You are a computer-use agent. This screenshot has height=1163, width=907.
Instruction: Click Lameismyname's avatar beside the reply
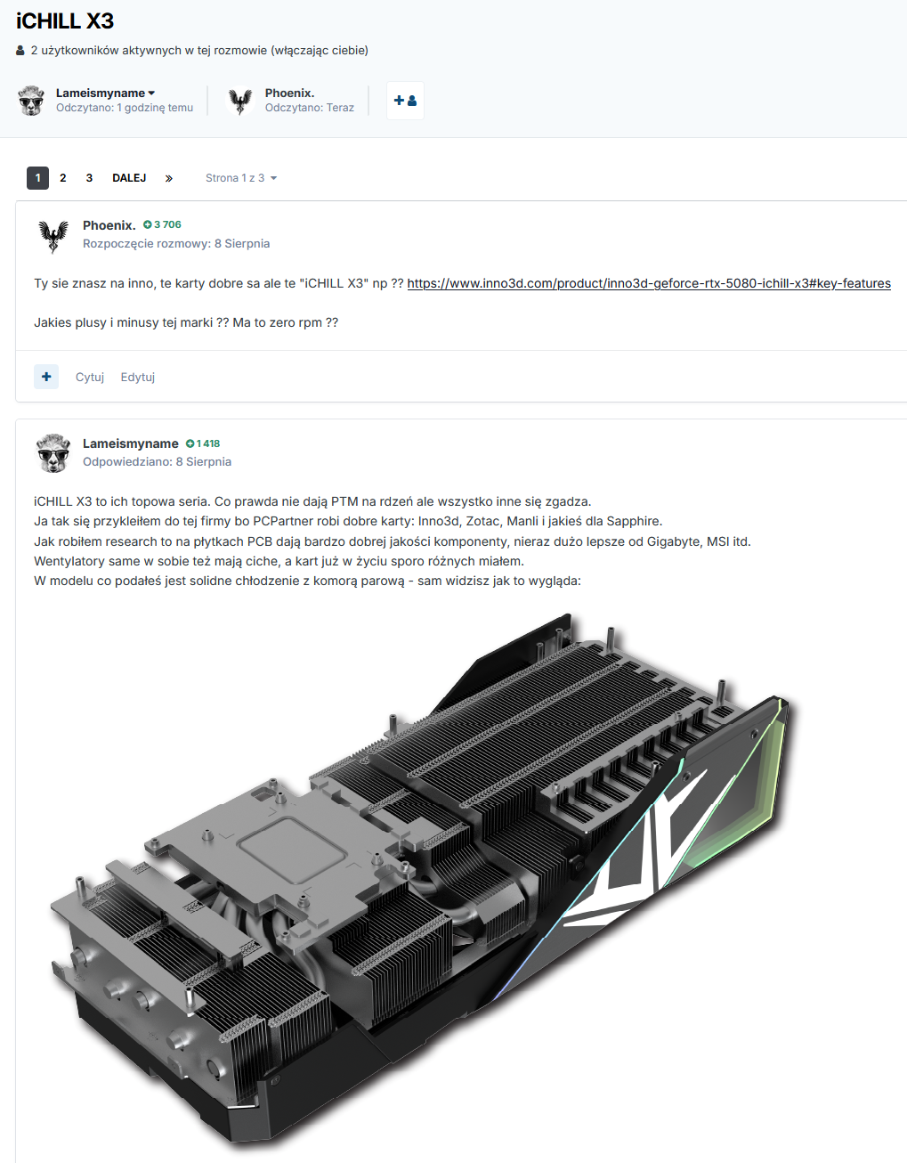coord(53,453)
